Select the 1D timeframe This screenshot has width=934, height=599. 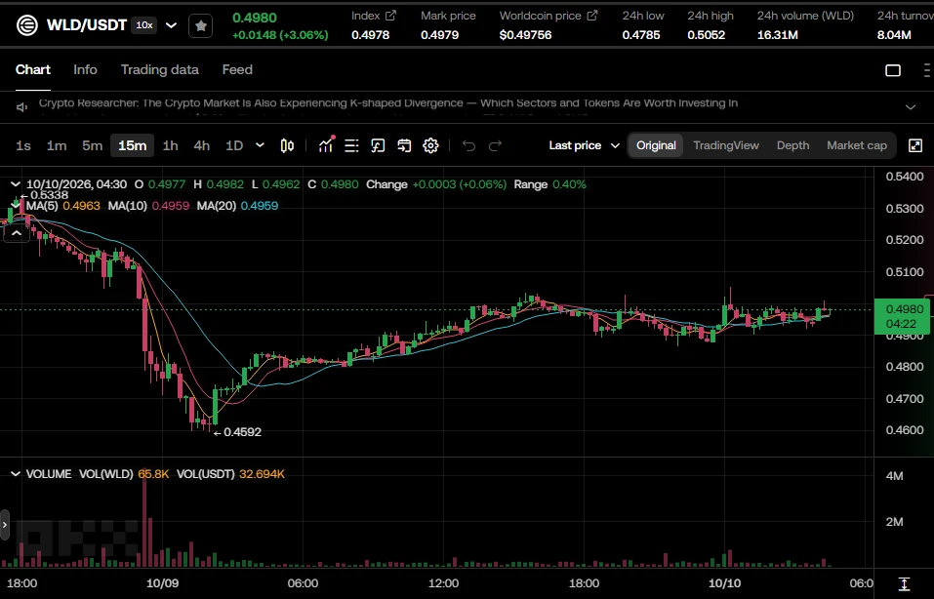pyautogui.click(x=234, y=146)
